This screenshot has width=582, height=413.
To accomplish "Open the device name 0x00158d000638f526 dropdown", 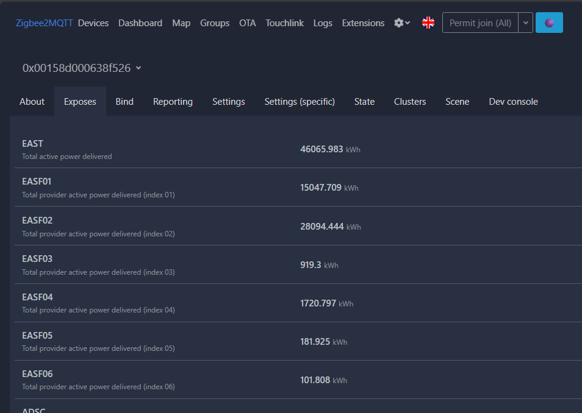I will coord(82,68).
